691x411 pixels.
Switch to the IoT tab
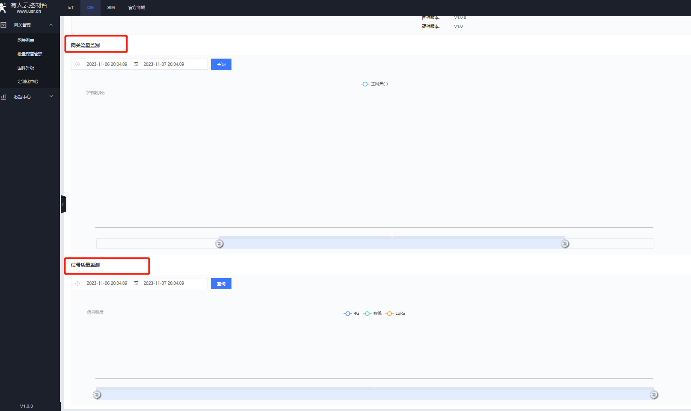pos(71,8)
